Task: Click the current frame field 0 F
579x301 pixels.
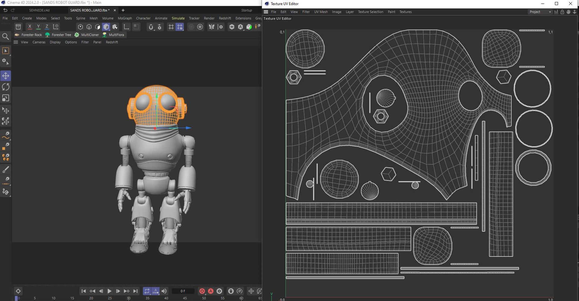Action: pos(183,291)
